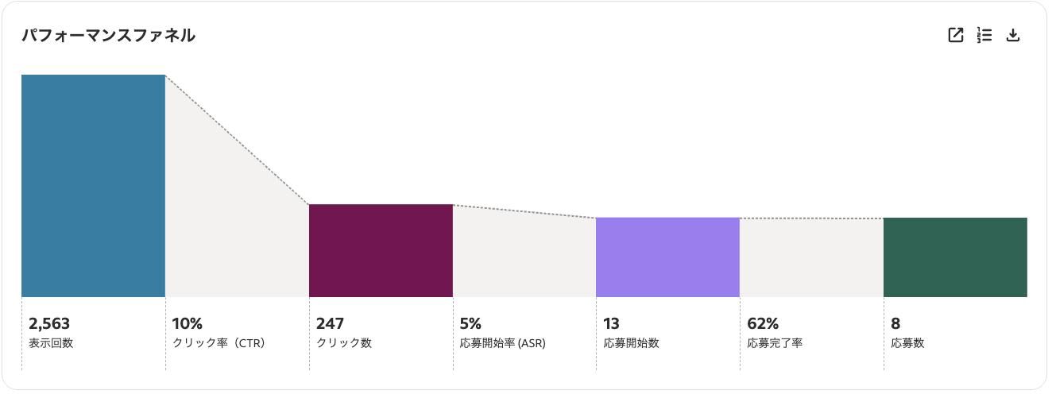Click the 応募開始率 (ASR) label
This screenshot has height=398, width=1052.
pyautogui.click(x=503, y=343)
